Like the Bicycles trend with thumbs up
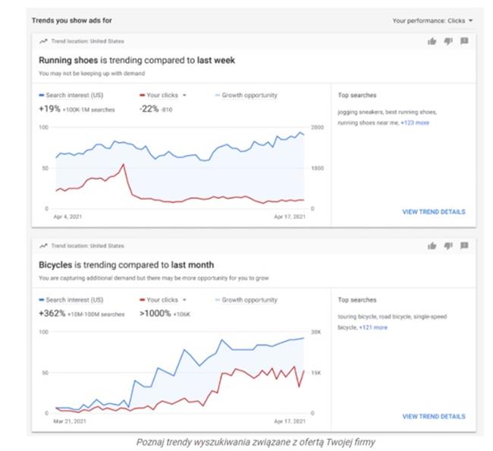 432,245
